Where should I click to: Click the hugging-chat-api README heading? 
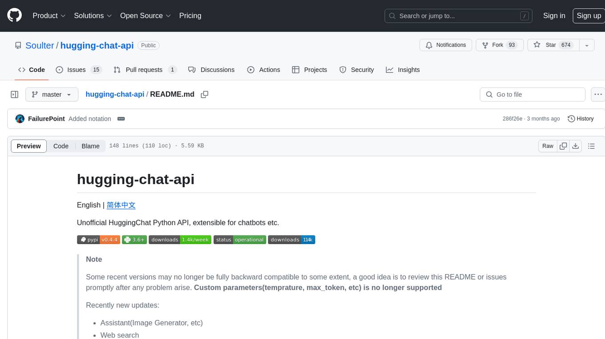(x=136, y=179)
